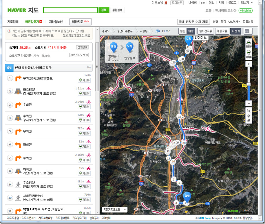Switch to the 지도검색 tab
Image resolution: width=265 pixels, height=224 pixels.
(13, 22)
